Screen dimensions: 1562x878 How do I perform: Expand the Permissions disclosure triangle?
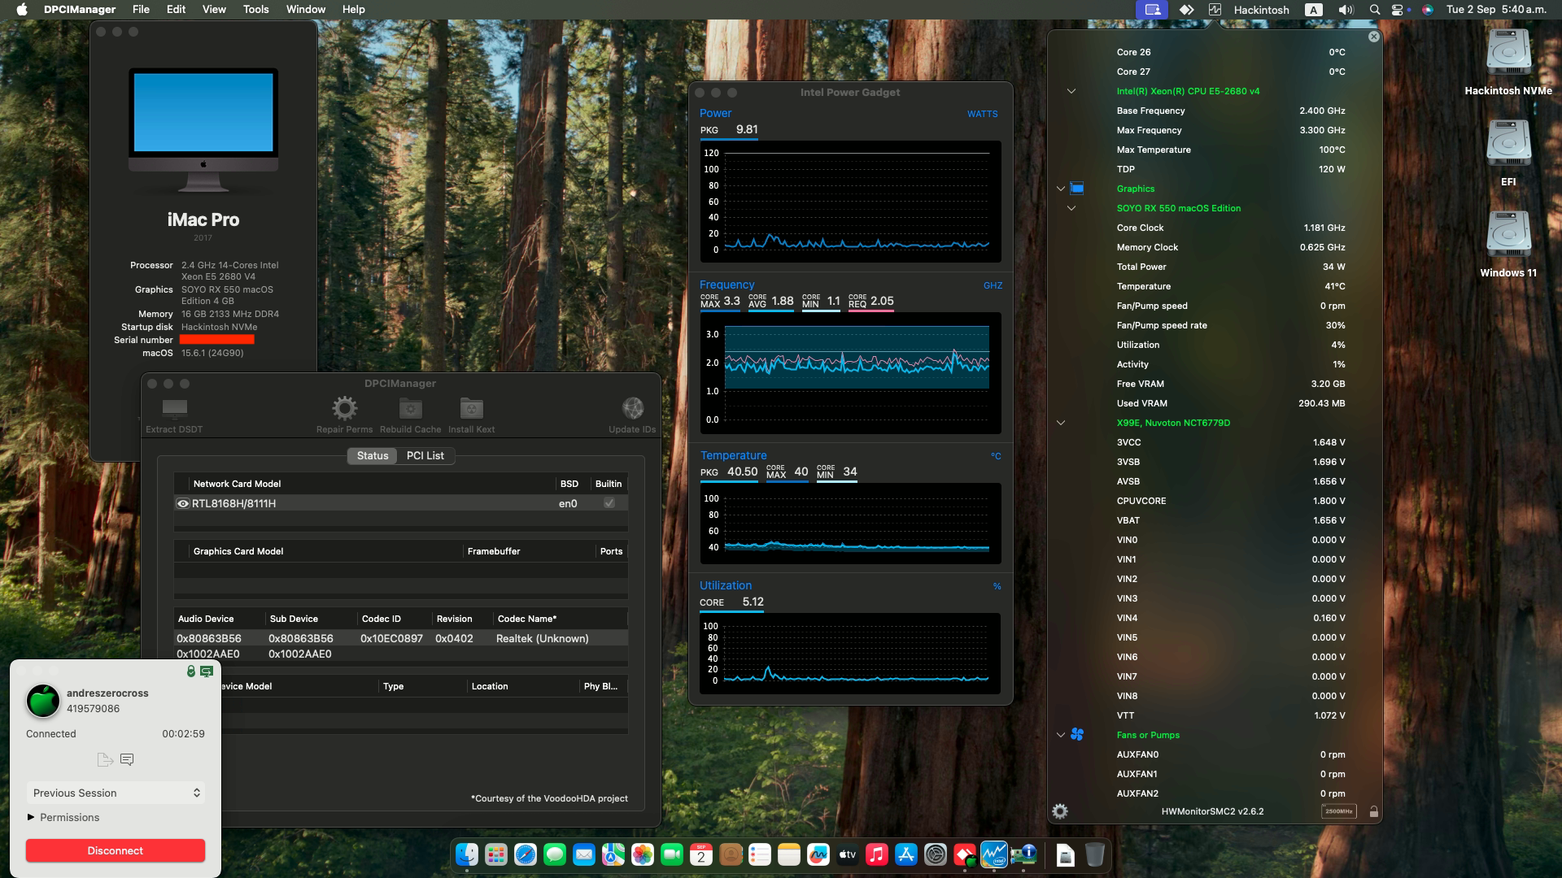[31, 817]
